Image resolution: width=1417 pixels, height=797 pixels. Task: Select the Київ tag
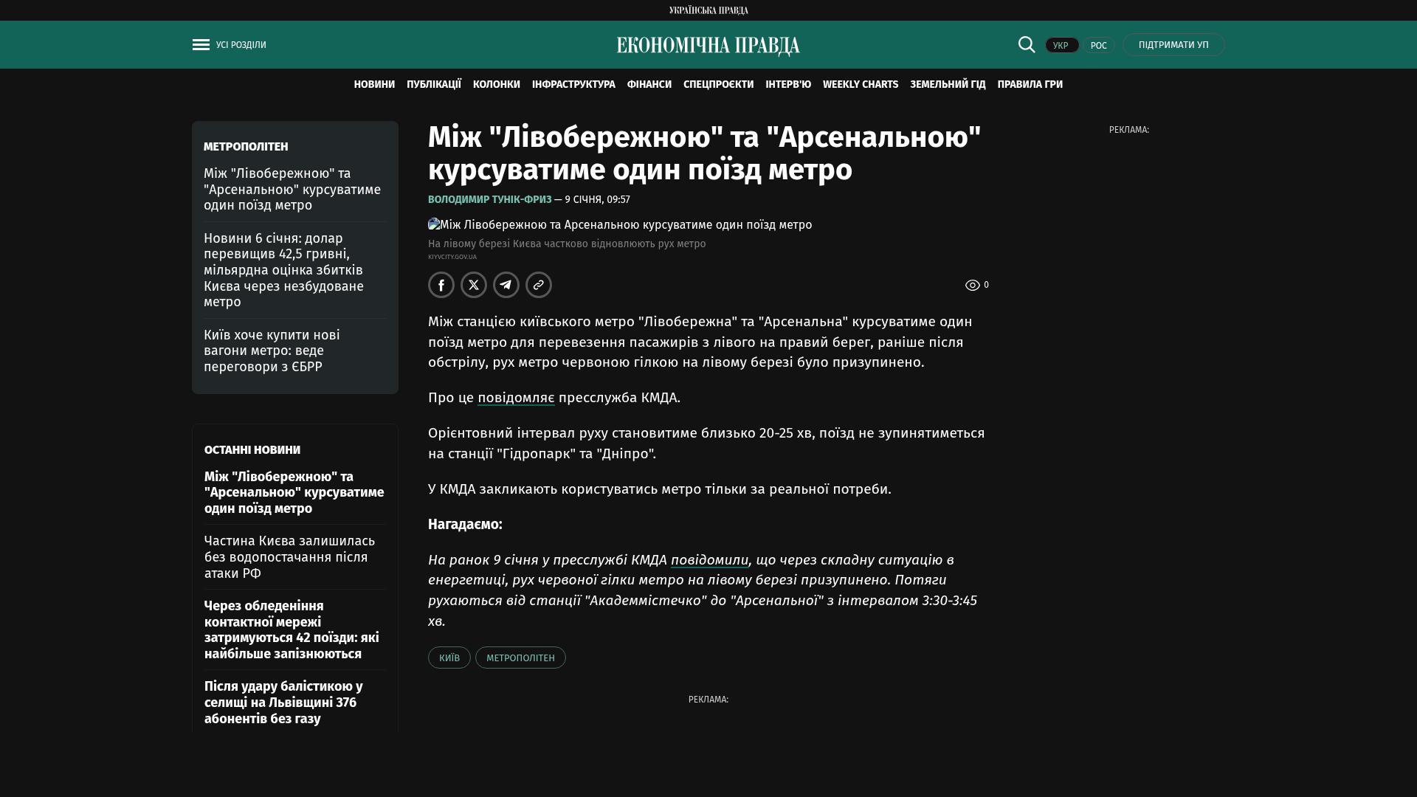pyautogui.click(x=449, y=658)
